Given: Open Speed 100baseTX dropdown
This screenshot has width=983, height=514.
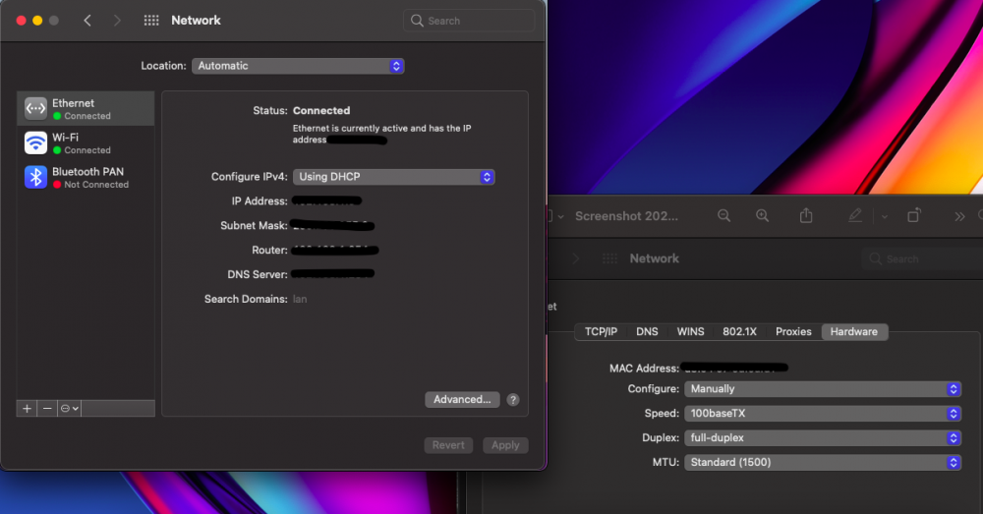Looking at the screenshot, I should 823,413.
